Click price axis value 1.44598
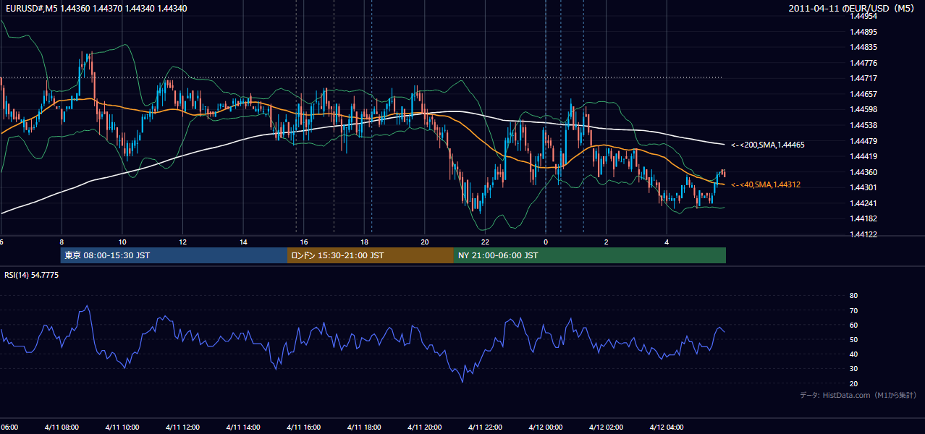The width and height of the screenshot is (925, 434). (863, 109)
